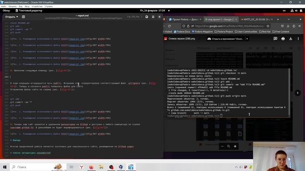The width and height of the screenshot is (305, 171).
Task: Open Firefox application hamburger menu
Action: pyautogui.click(x=300, y=26)
